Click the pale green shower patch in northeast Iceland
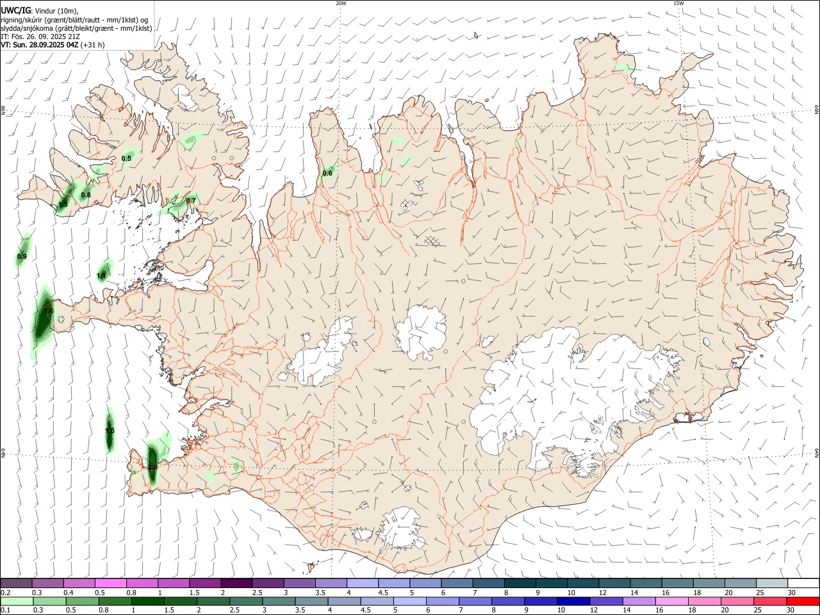820x615 pixels. click(625, 66)
